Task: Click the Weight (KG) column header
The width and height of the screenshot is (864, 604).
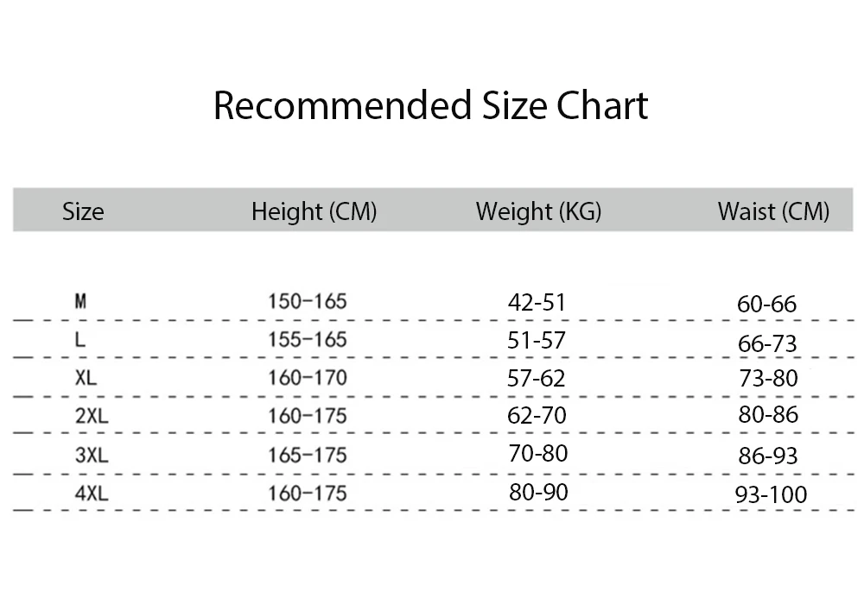Action: (x=538, y=211)
